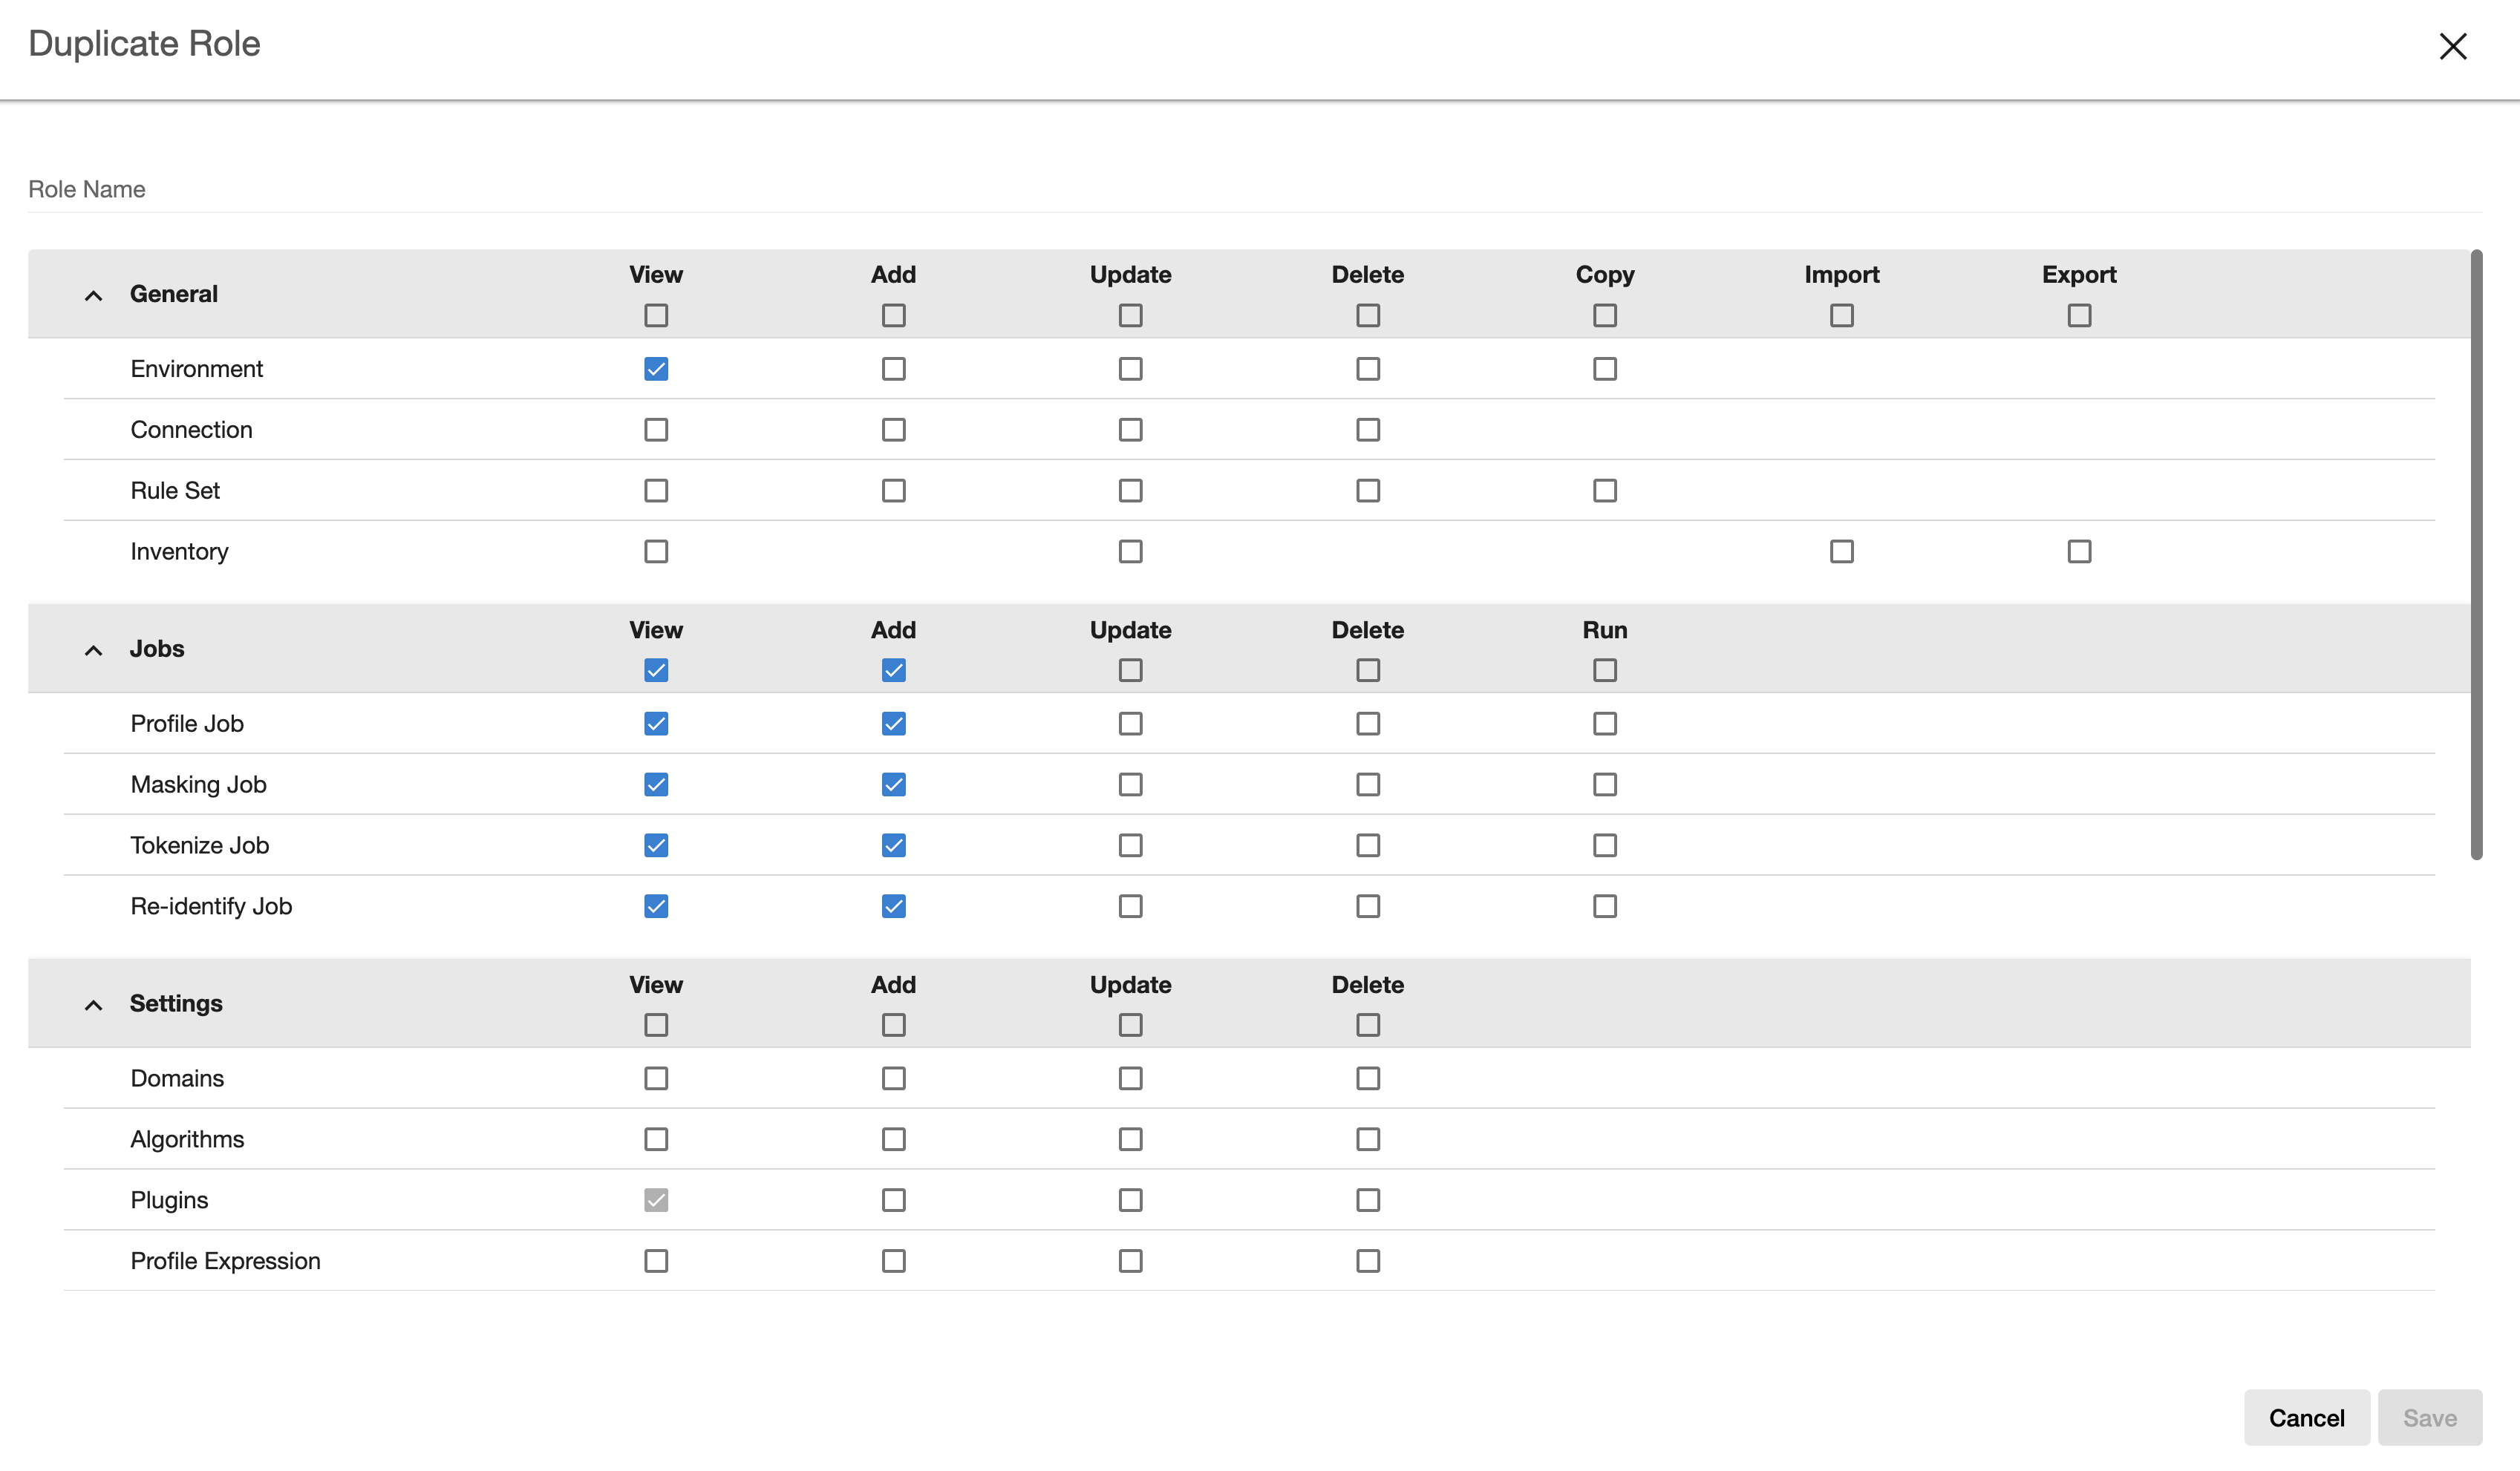Viewport: 2520px width, 1471px height.
Task: Collapse the Jobs section chevron
Action: click(93, 651)
